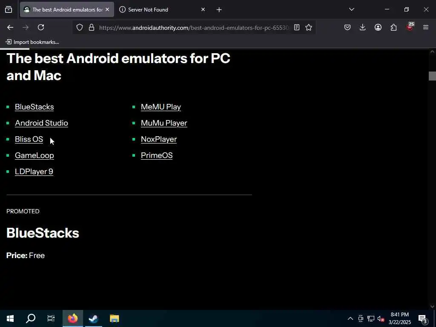This screenshot has height=327, width=436.
Task: Click the page vertical scrollbar thumb
Action: 432,76
